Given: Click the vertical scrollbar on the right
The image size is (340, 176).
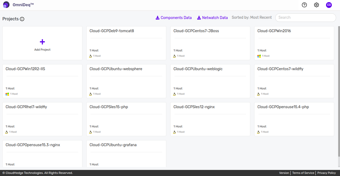Looking at the screenshot, I should point(339,90).
